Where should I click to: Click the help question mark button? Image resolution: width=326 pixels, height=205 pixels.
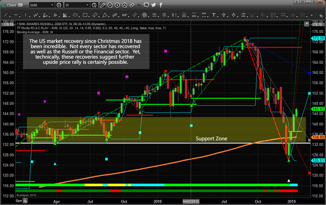(x=296, y=2)
